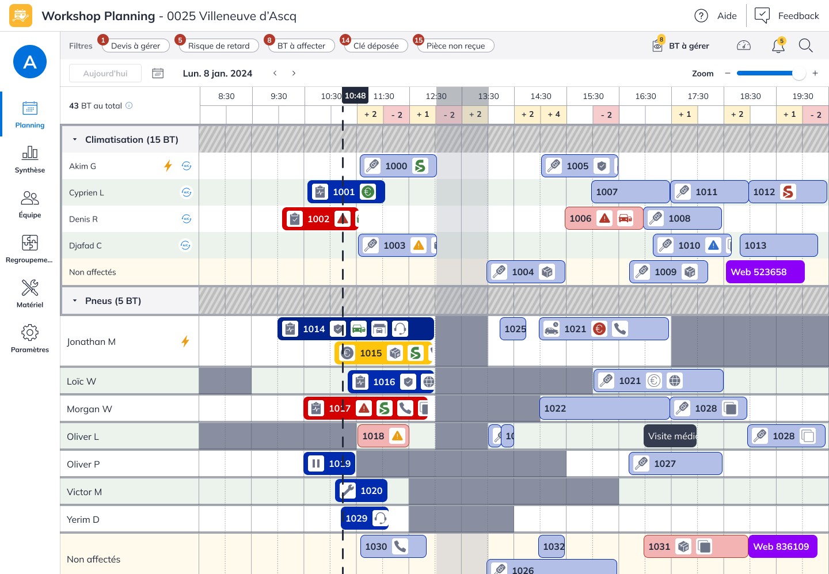Open the search magnifier icon
Image resolution: width=829 pixels, height=574 pixels.
pyautogui.click(x=805, y=46)
